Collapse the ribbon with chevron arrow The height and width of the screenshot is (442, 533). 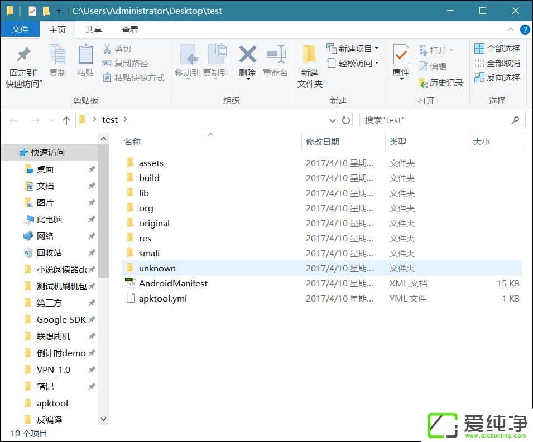510,30
